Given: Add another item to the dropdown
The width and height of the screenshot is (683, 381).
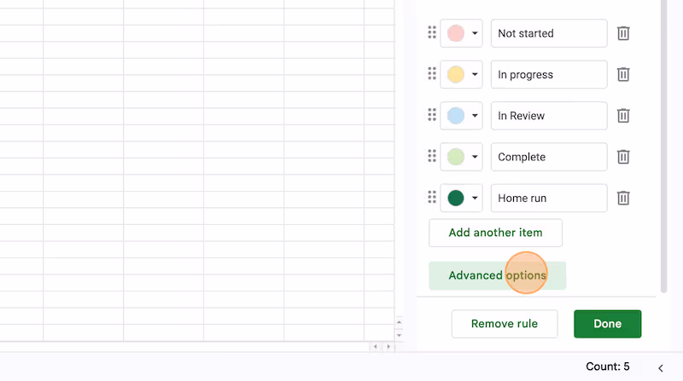Looking at the screenshot, I should coord(495,233).
